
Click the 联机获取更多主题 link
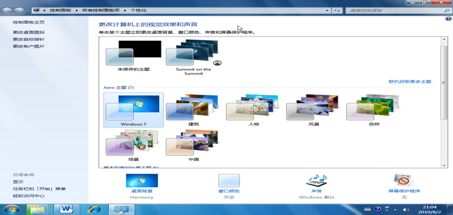[x=410, y=82]
